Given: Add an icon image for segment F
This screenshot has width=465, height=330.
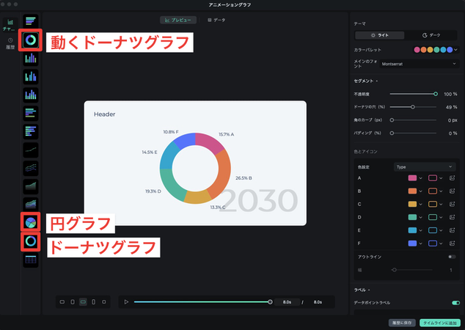Looking at the screenshot, I should coord(452,243).
